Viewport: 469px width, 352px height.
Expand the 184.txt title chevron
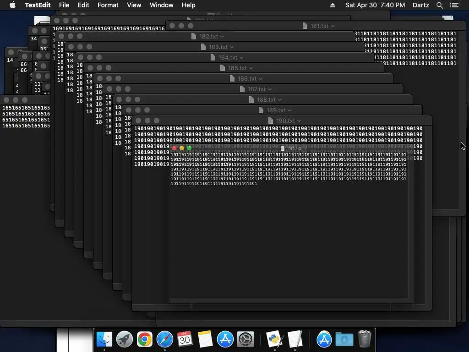point(241,57)
